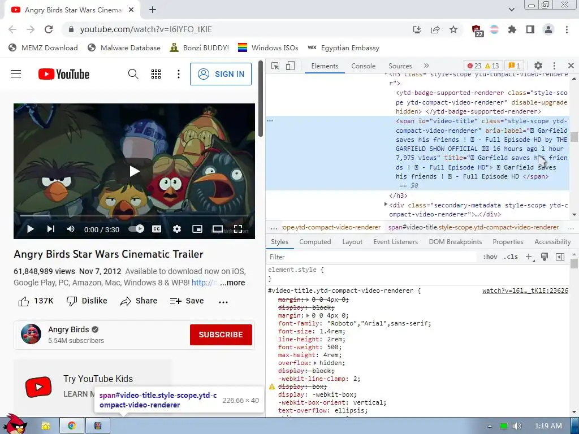Click the SIGN IN button

(x=221, y=74)
